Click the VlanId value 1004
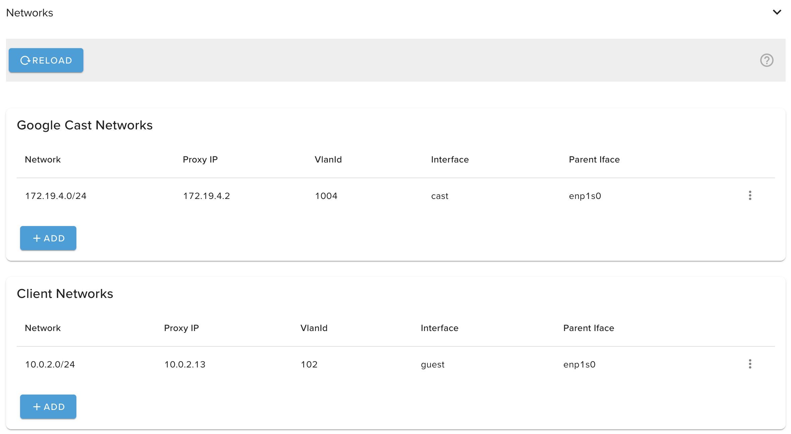 pyautogui.click(x=326, y=196)
